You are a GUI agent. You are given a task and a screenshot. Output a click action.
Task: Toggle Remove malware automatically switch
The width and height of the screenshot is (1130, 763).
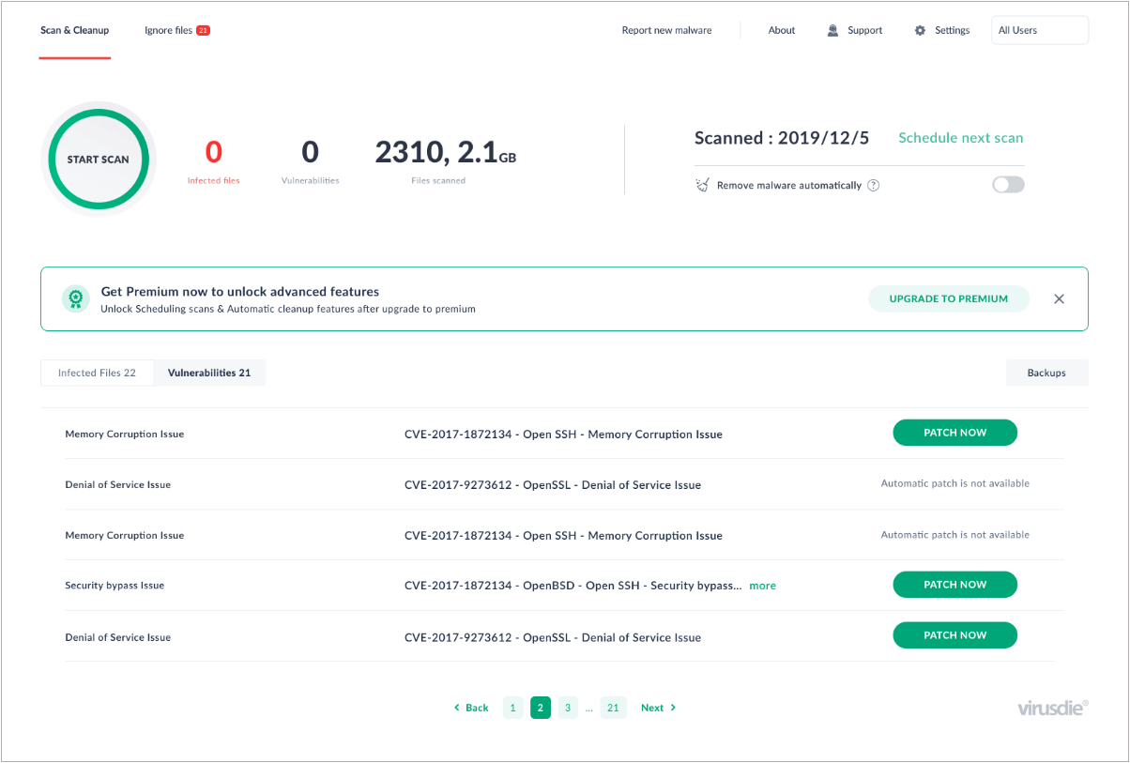(1008, 185)
